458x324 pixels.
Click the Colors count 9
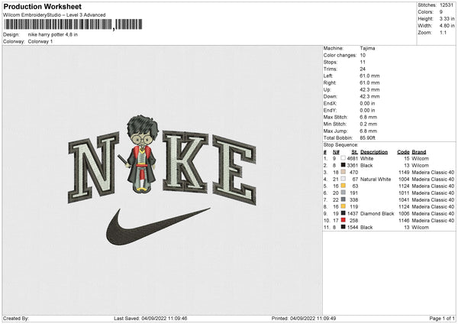point(441,12)
